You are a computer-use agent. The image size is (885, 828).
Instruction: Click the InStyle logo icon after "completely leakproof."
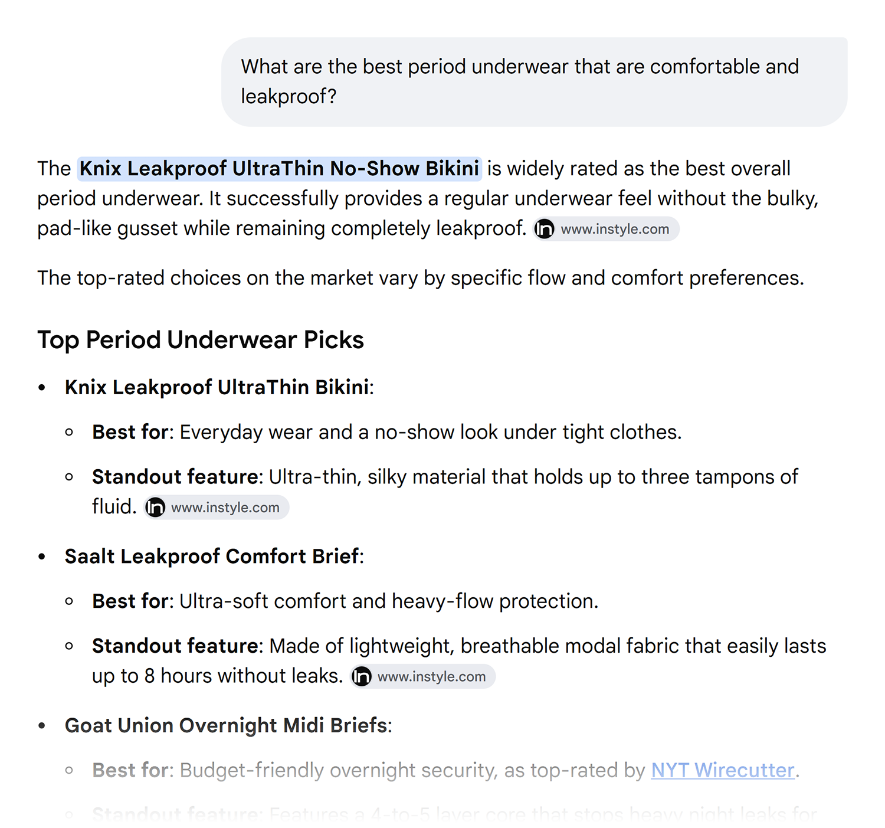coord(544,229)
